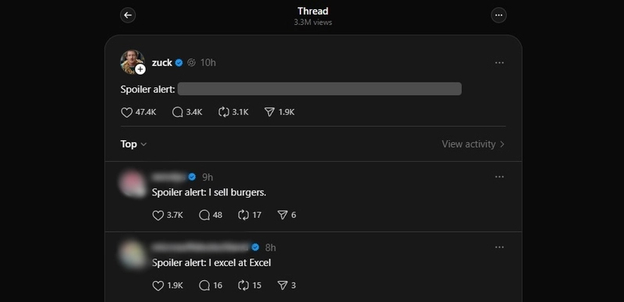This screenshot has height=302, width=624.
Task: Reveal the hidden spoiler text
Action: tap(320, 89)
